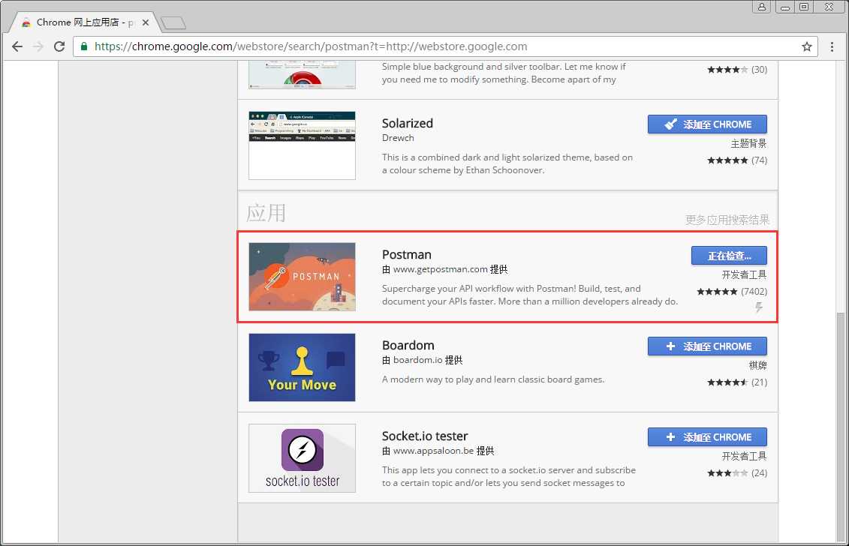
Task: Click the 正在检查... button for Postman
Action: 730,256
